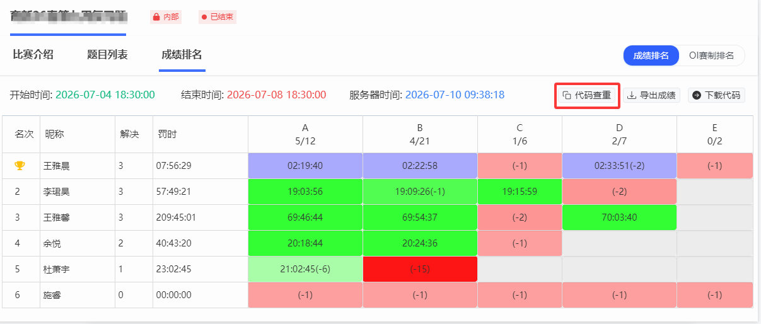This screenshot has width=761, height=324.
Task: Click penalty time 57:49:21
Action: [174, 192]
